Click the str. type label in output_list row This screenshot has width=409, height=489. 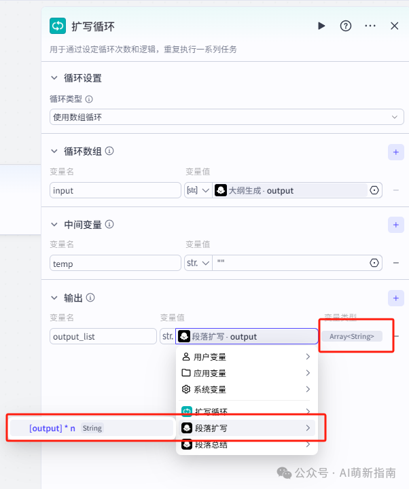(x=168, y=336)
